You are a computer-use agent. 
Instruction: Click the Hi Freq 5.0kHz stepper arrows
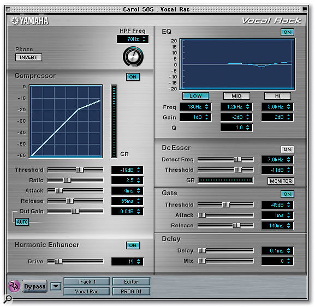[x=288, y=107]
